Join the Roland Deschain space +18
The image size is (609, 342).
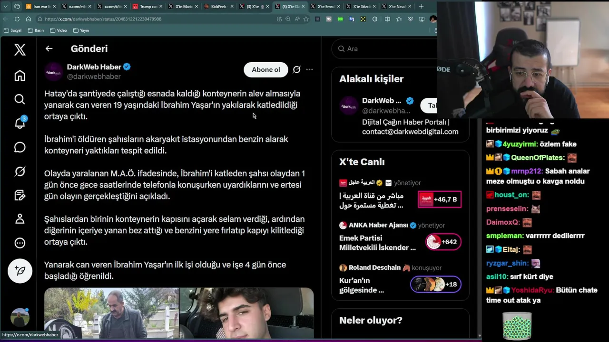click(435, 285)
